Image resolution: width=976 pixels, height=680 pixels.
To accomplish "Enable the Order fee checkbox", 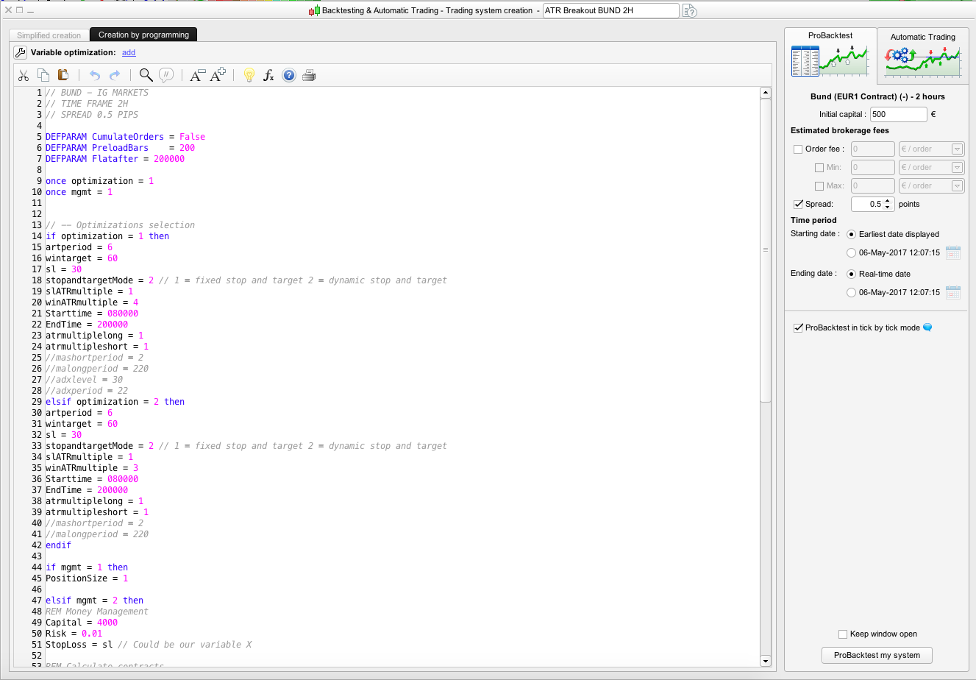I will (x=798, y=149).
